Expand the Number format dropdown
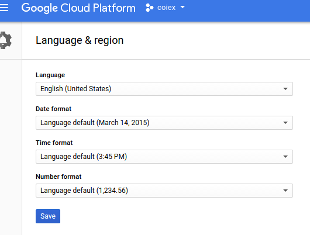Image resolution: width=310 pixels, height=235 pixels. click(164, 191)
